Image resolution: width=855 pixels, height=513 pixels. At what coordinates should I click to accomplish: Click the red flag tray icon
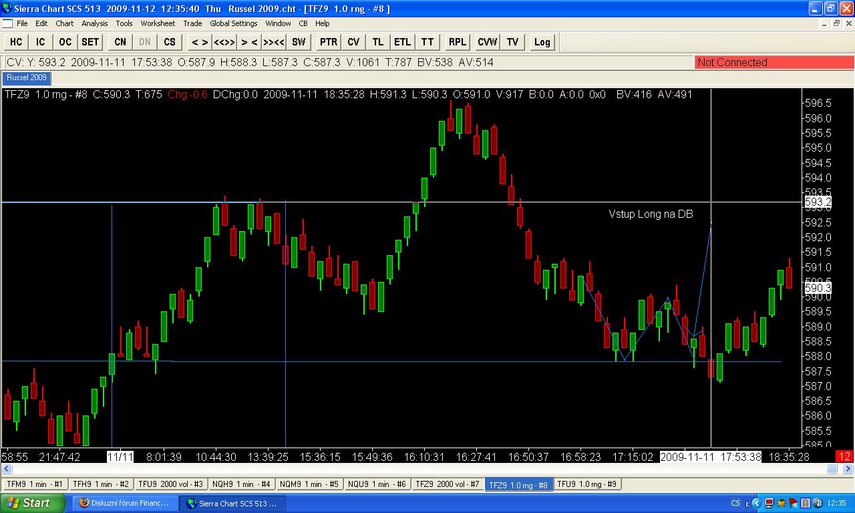coord(794,503)
